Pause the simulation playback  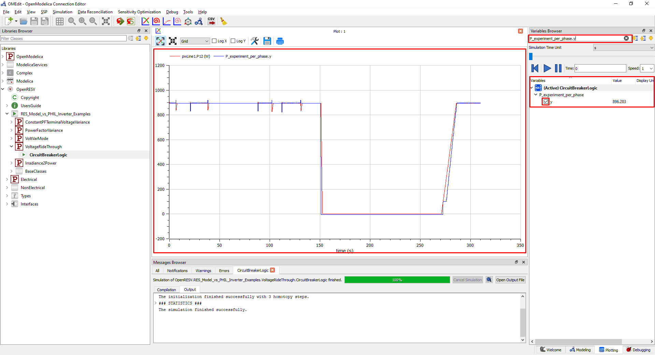(x=558, y=68)
